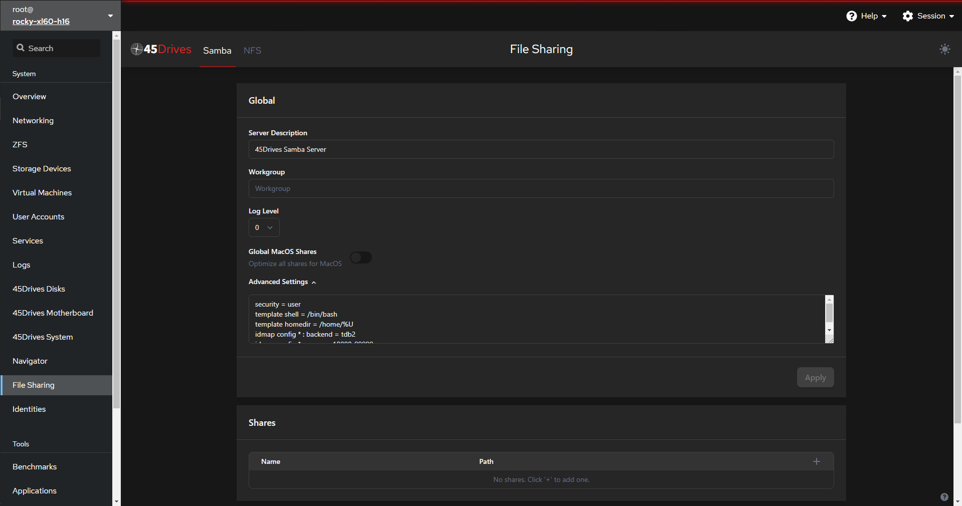
Task: Switch to the NFS tab
Action: 252,51
